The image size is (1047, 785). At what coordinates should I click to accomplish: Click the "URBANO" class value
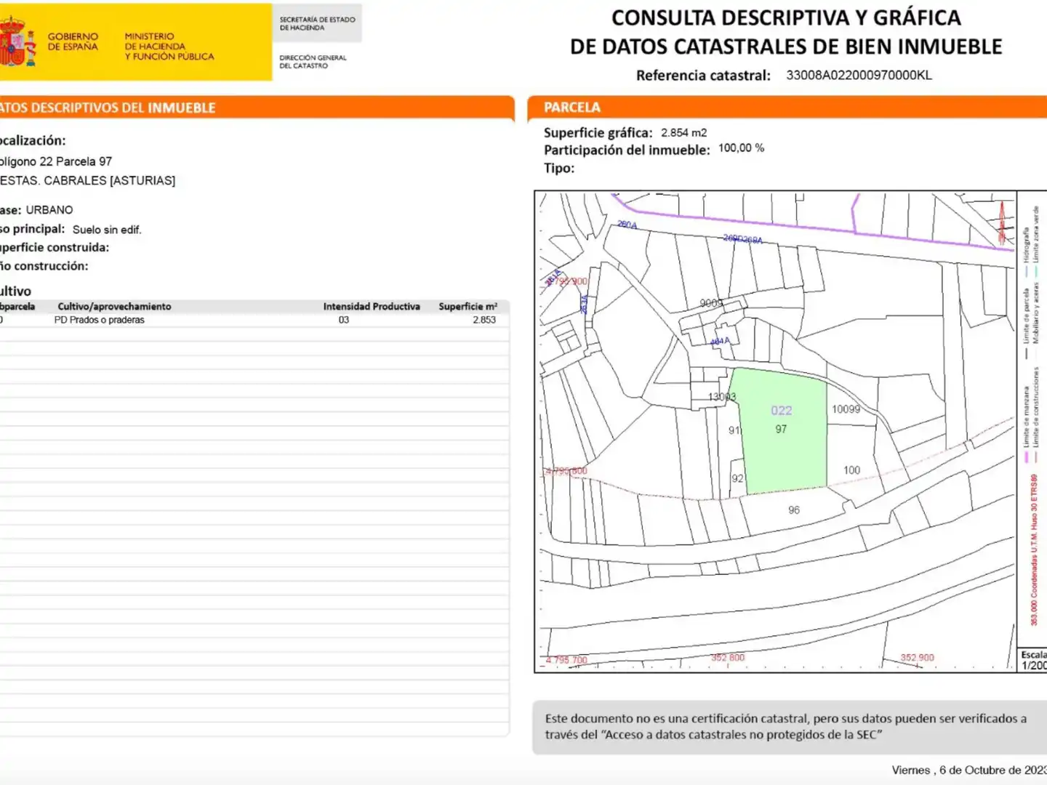pyautogui.click(x=49, y=210)
